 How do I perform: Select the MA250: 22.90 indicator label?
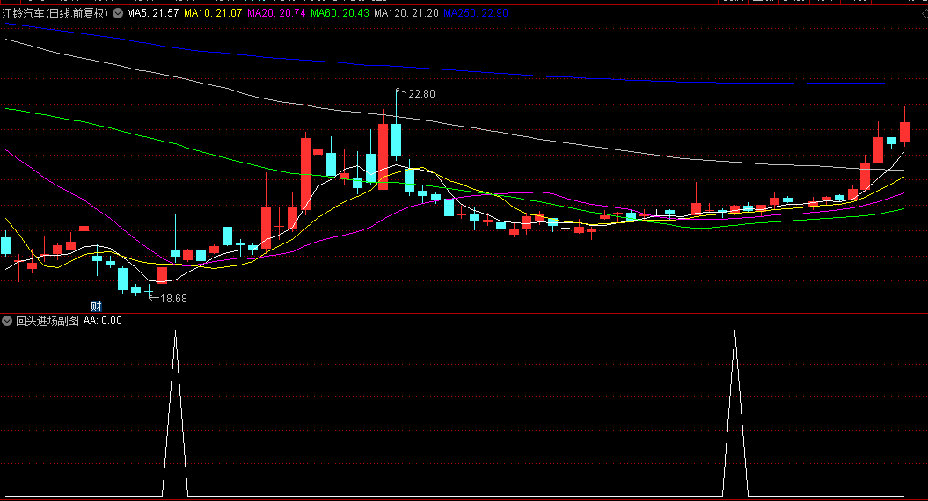click(x=475, y=13)
